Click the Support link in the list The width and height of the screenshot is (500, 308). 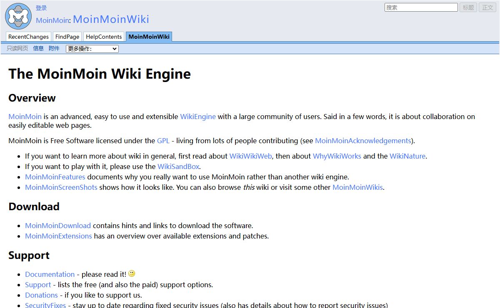[x=38, y=285]
